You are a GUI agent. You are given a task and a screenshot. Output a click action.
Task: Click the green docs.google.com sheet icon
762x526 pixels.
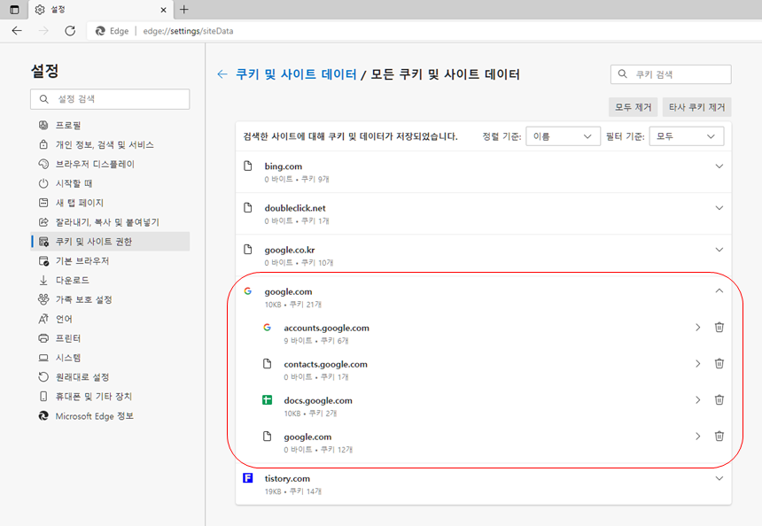(x=268, y=400)
